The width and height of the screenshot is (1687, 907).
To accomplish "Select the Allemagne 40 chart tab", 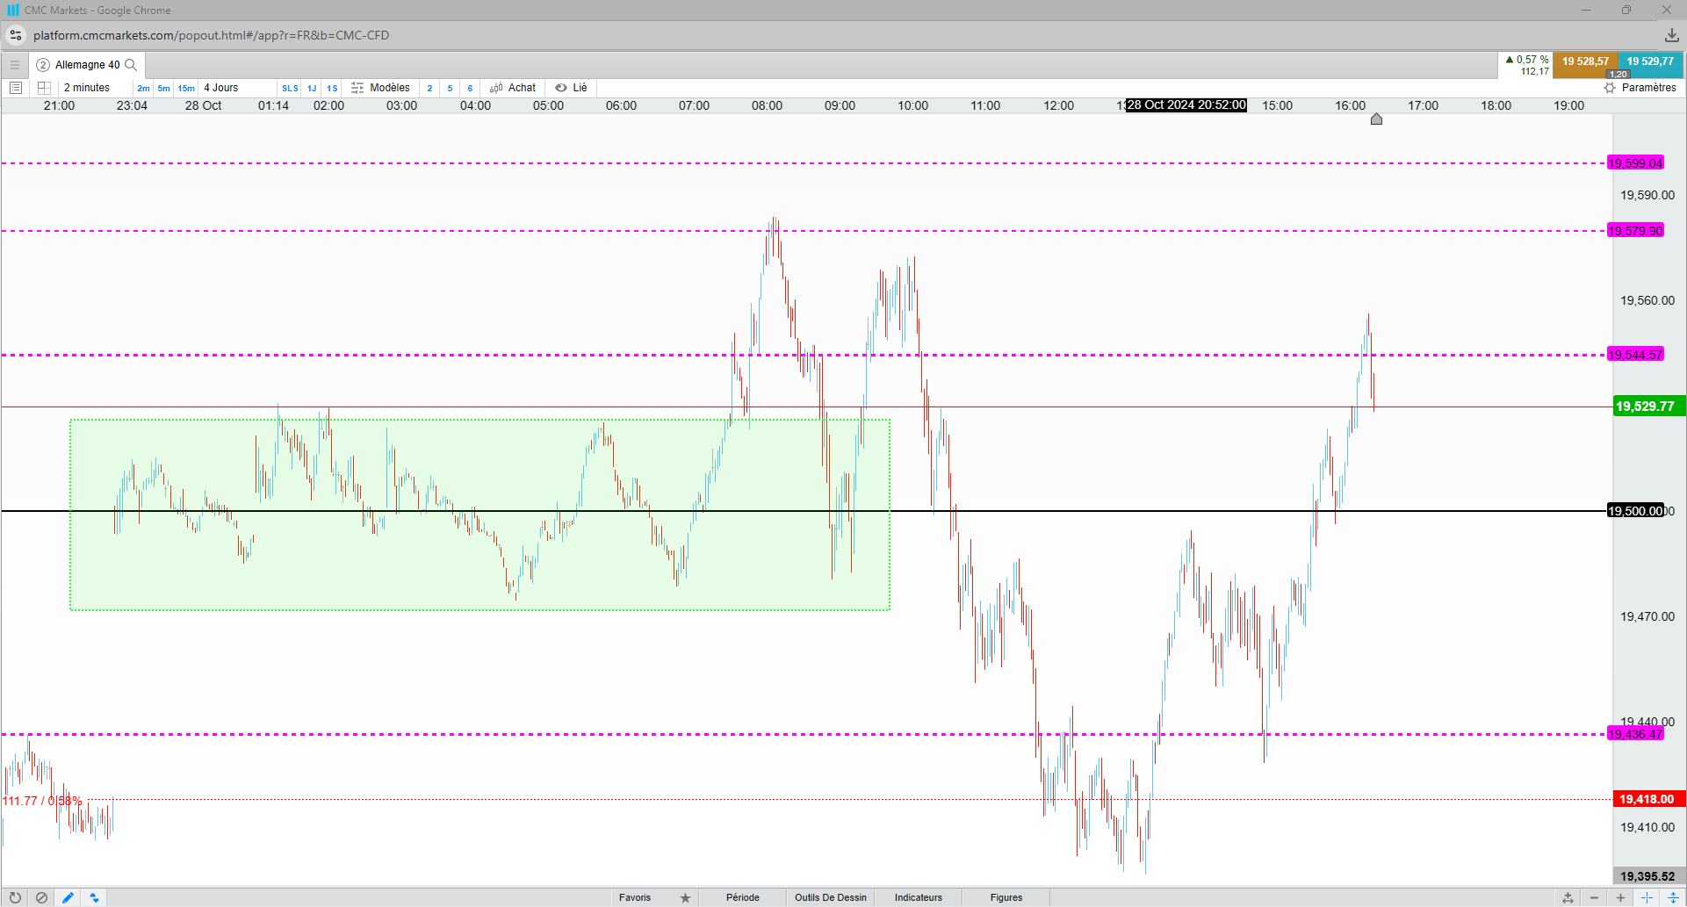I will click(88, 65).
